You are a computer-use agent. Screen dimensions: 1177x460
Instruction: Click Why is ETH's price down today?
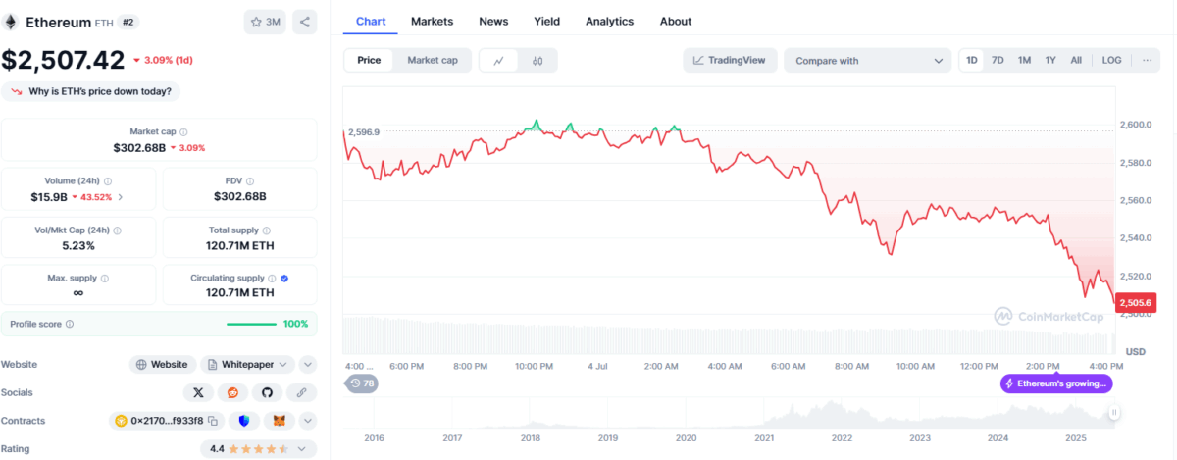(x=91, y=91)
